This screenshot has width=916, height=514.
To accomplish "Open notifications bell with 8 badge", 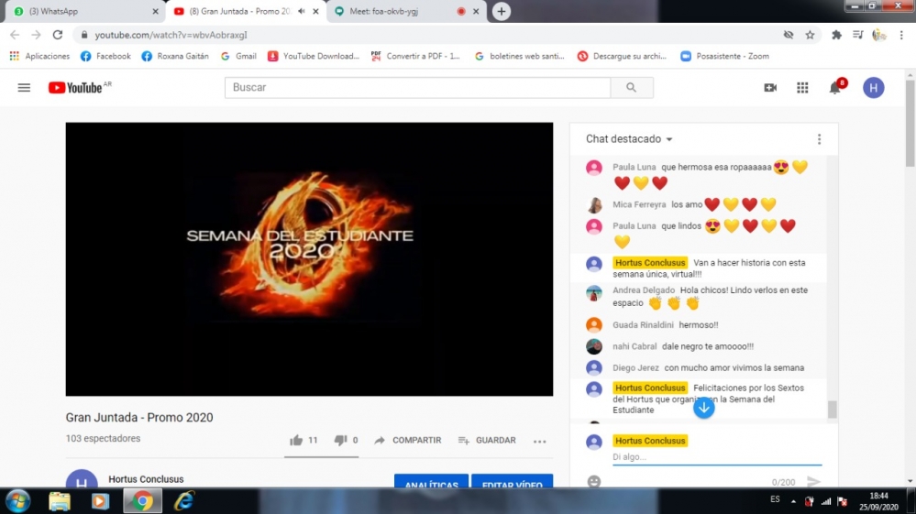I will point(836,87).
